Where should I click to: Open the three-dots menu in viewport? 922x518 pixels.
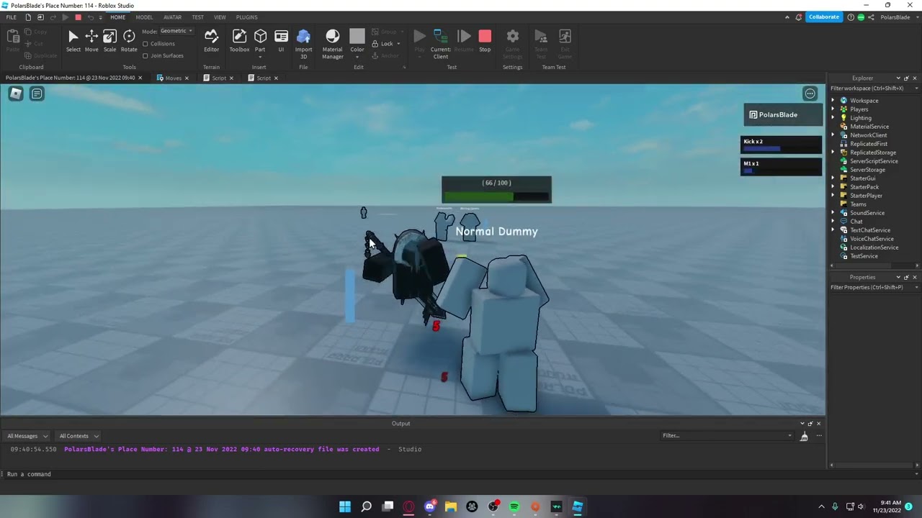pyautogui.click(x=810, y=94)
